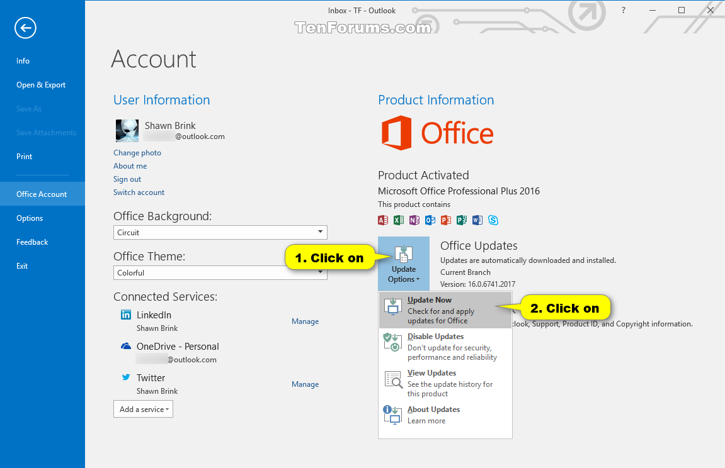Click Manage link for LinkedIn

pos(305,321)
